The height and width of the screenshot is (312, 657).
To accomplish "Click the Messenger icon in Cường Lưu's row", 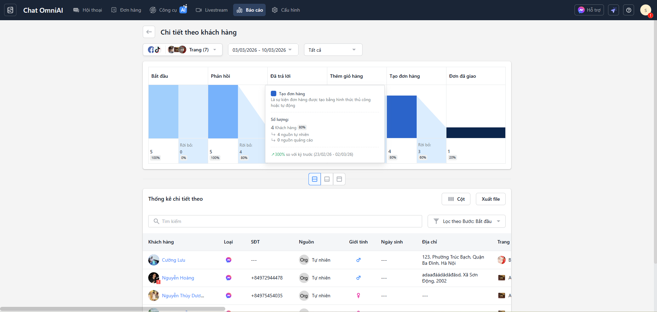I will click(229, 260).
